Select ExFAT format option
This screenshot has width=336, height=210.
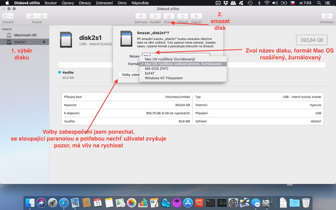point(183,73)
